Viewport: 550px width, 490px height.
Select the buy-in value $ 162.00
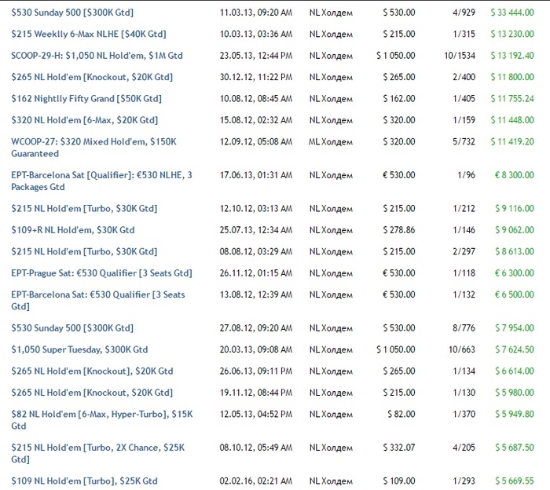click(x=399, y=99)
